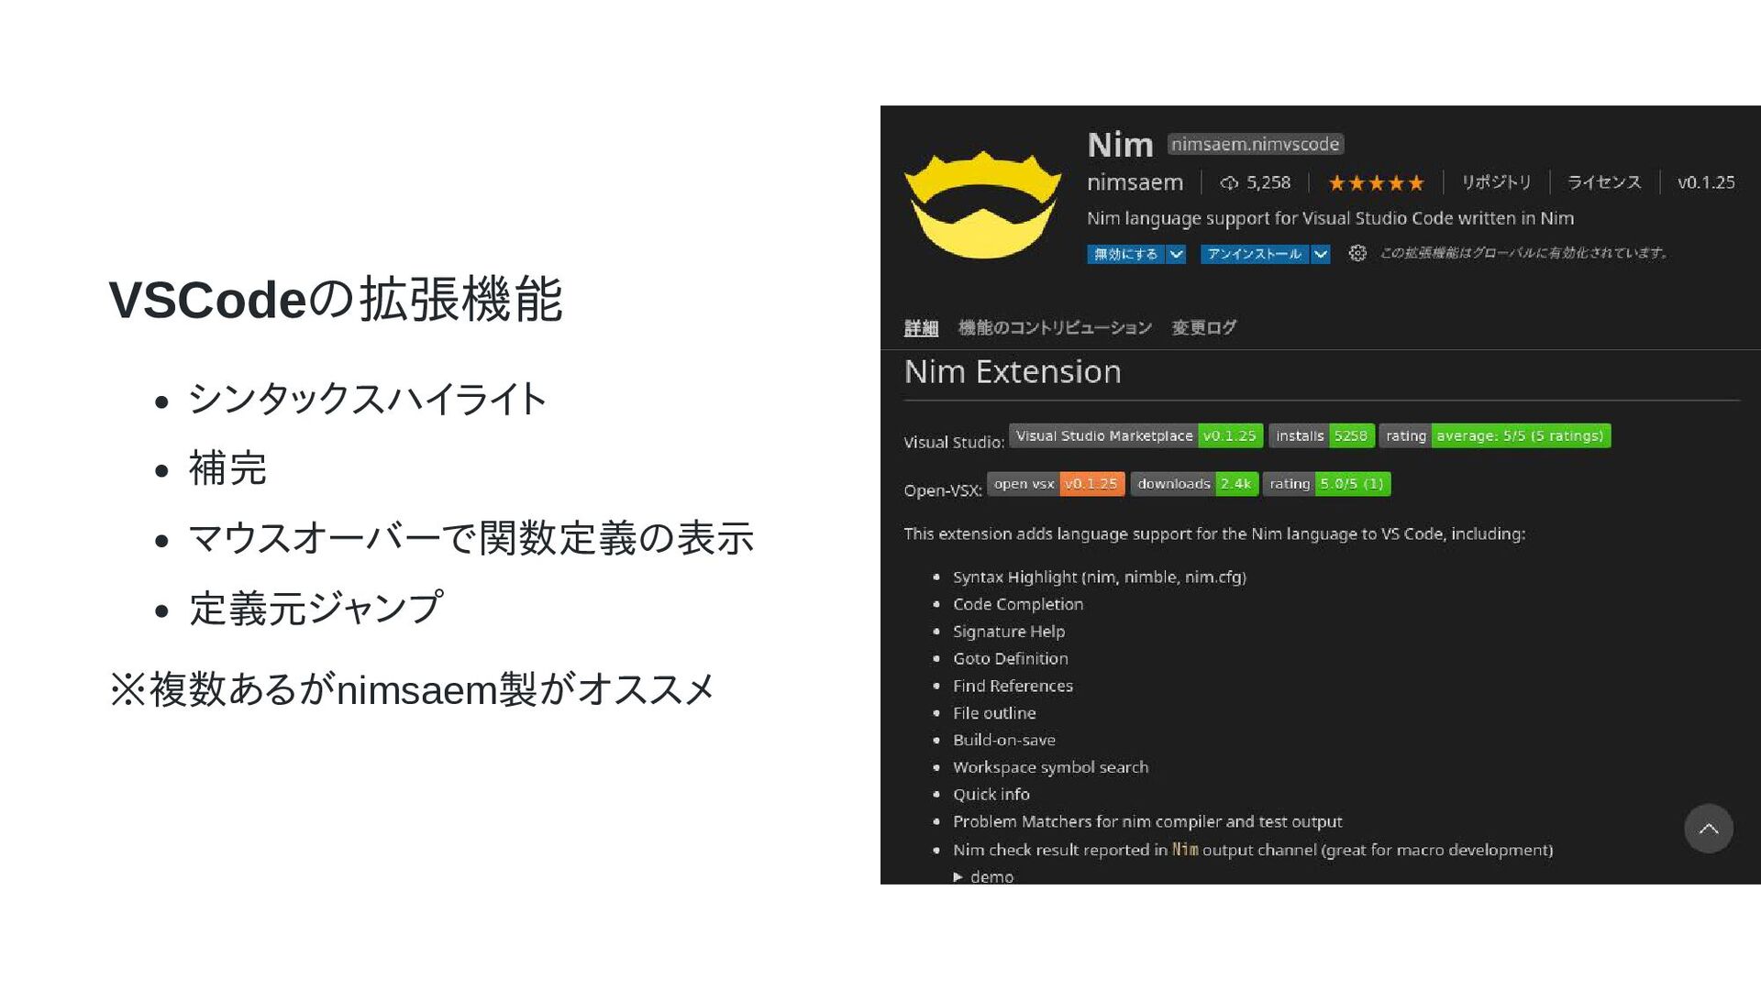The width and height of the screenshot is (1761, 990).
Task: Click the 無効にする button
Action: [1126, 254]
